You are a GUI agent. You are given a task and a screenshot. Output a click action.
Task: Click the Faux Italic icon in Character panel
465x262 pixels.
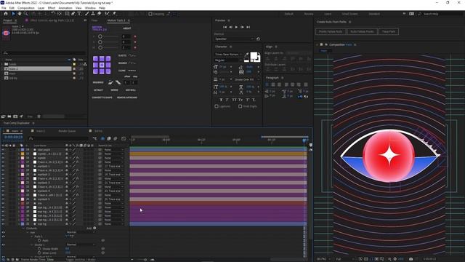point(227,100)
